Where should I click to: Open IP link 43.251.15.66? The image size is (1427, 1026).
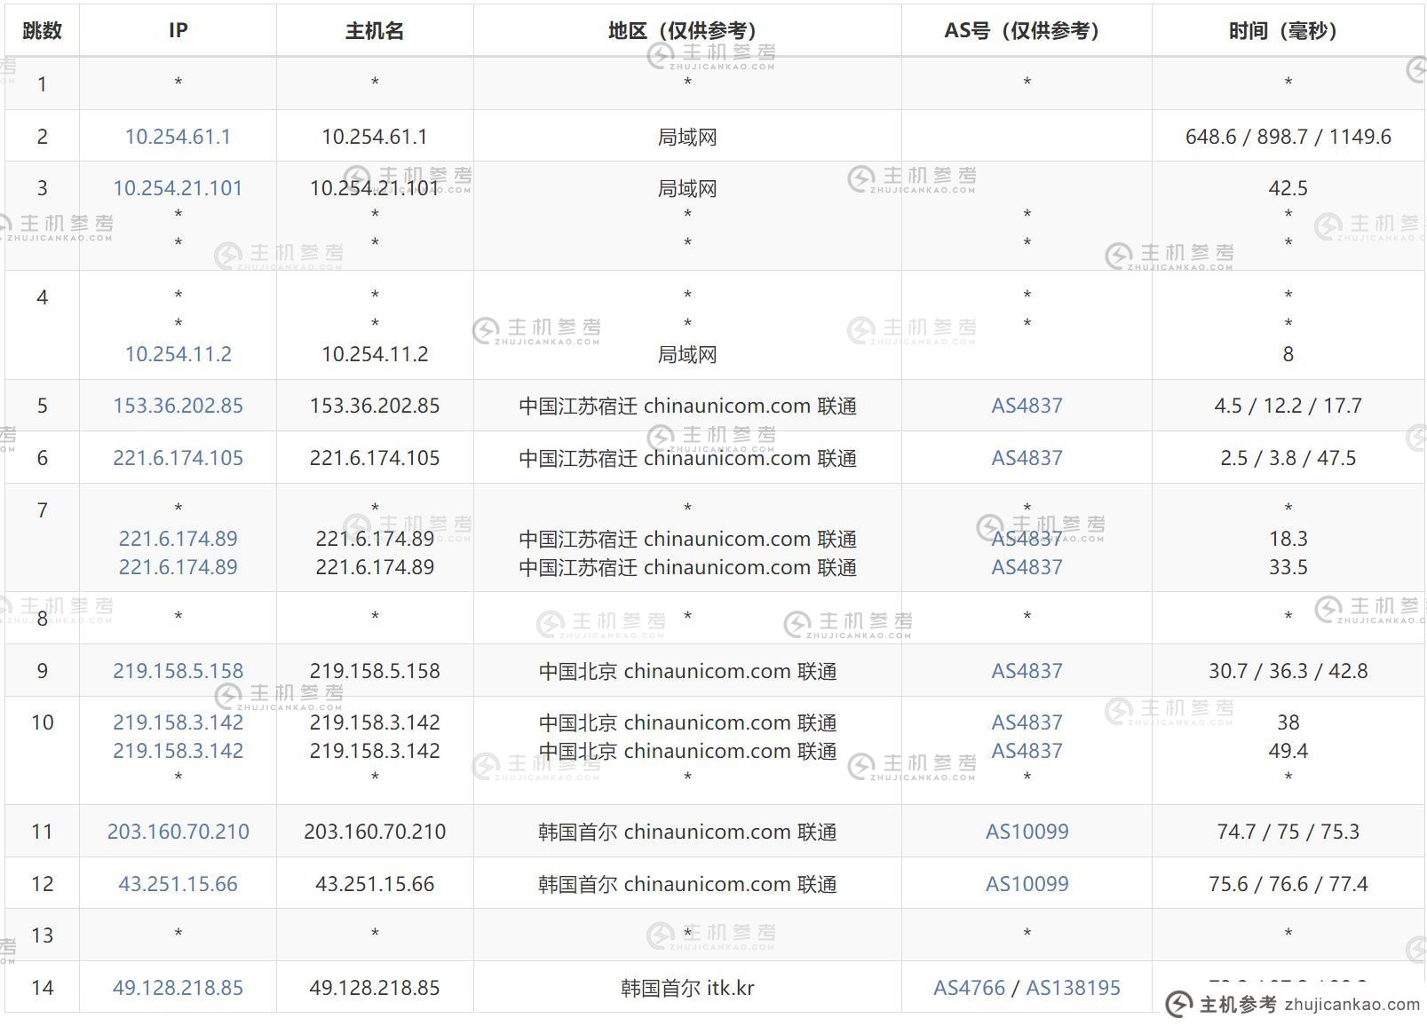click(x=178, y=884)
